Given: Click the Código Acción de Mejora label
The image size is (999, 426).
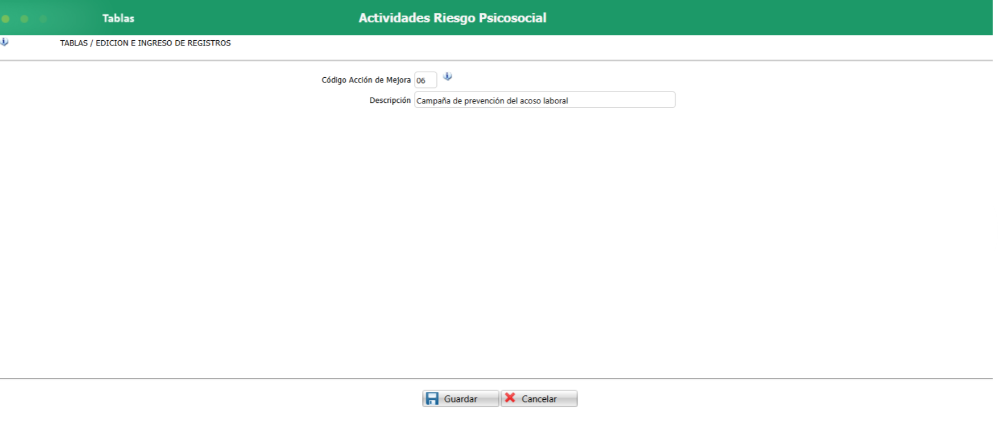Looking at the screenshot, I should coord(366,80).
